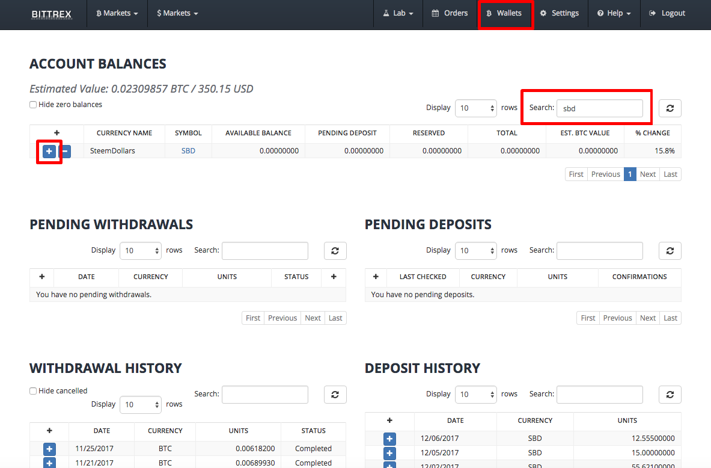The image size is (711, 468).
Task: Click Last in Pending Deposits pagination
Action: coord(670,318)
